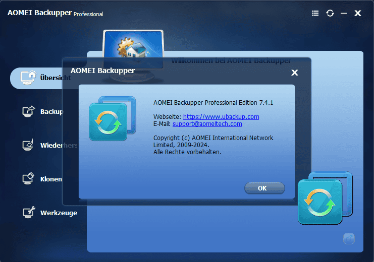Click the Backup arrow monitor icon
The height and width of the screenshot is (262, 374).
coord(29,111)
